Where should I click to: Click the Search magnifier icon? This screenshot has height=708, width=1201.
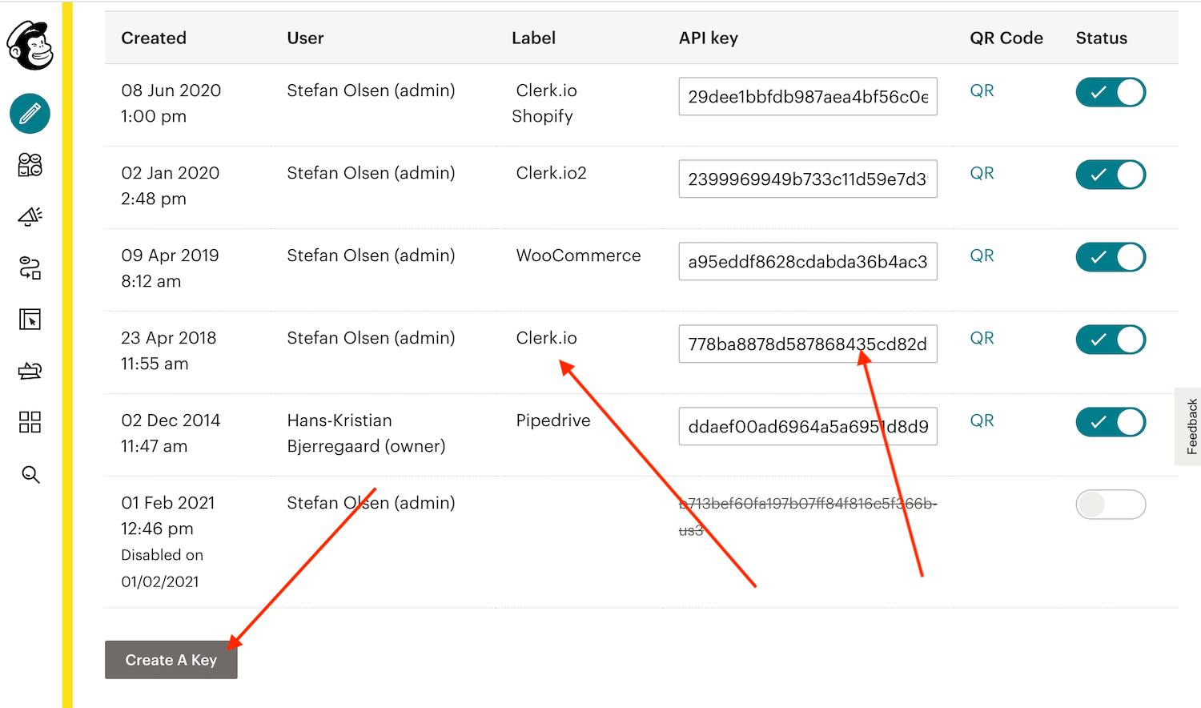pyautogui.click(x=30, y=475)
